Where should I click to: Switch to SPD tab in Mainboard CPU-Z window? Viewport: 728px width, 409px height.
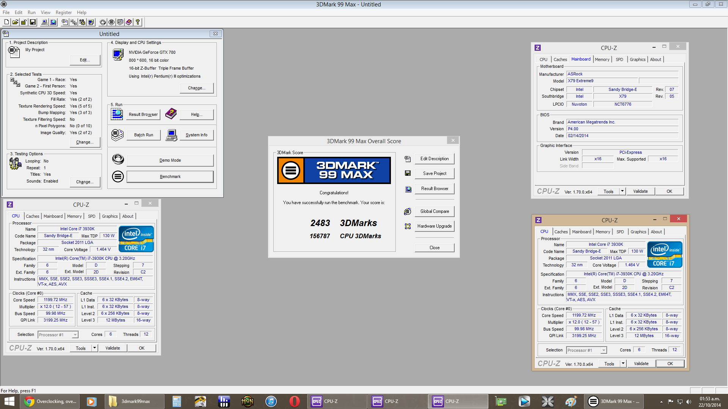point(619,59)
